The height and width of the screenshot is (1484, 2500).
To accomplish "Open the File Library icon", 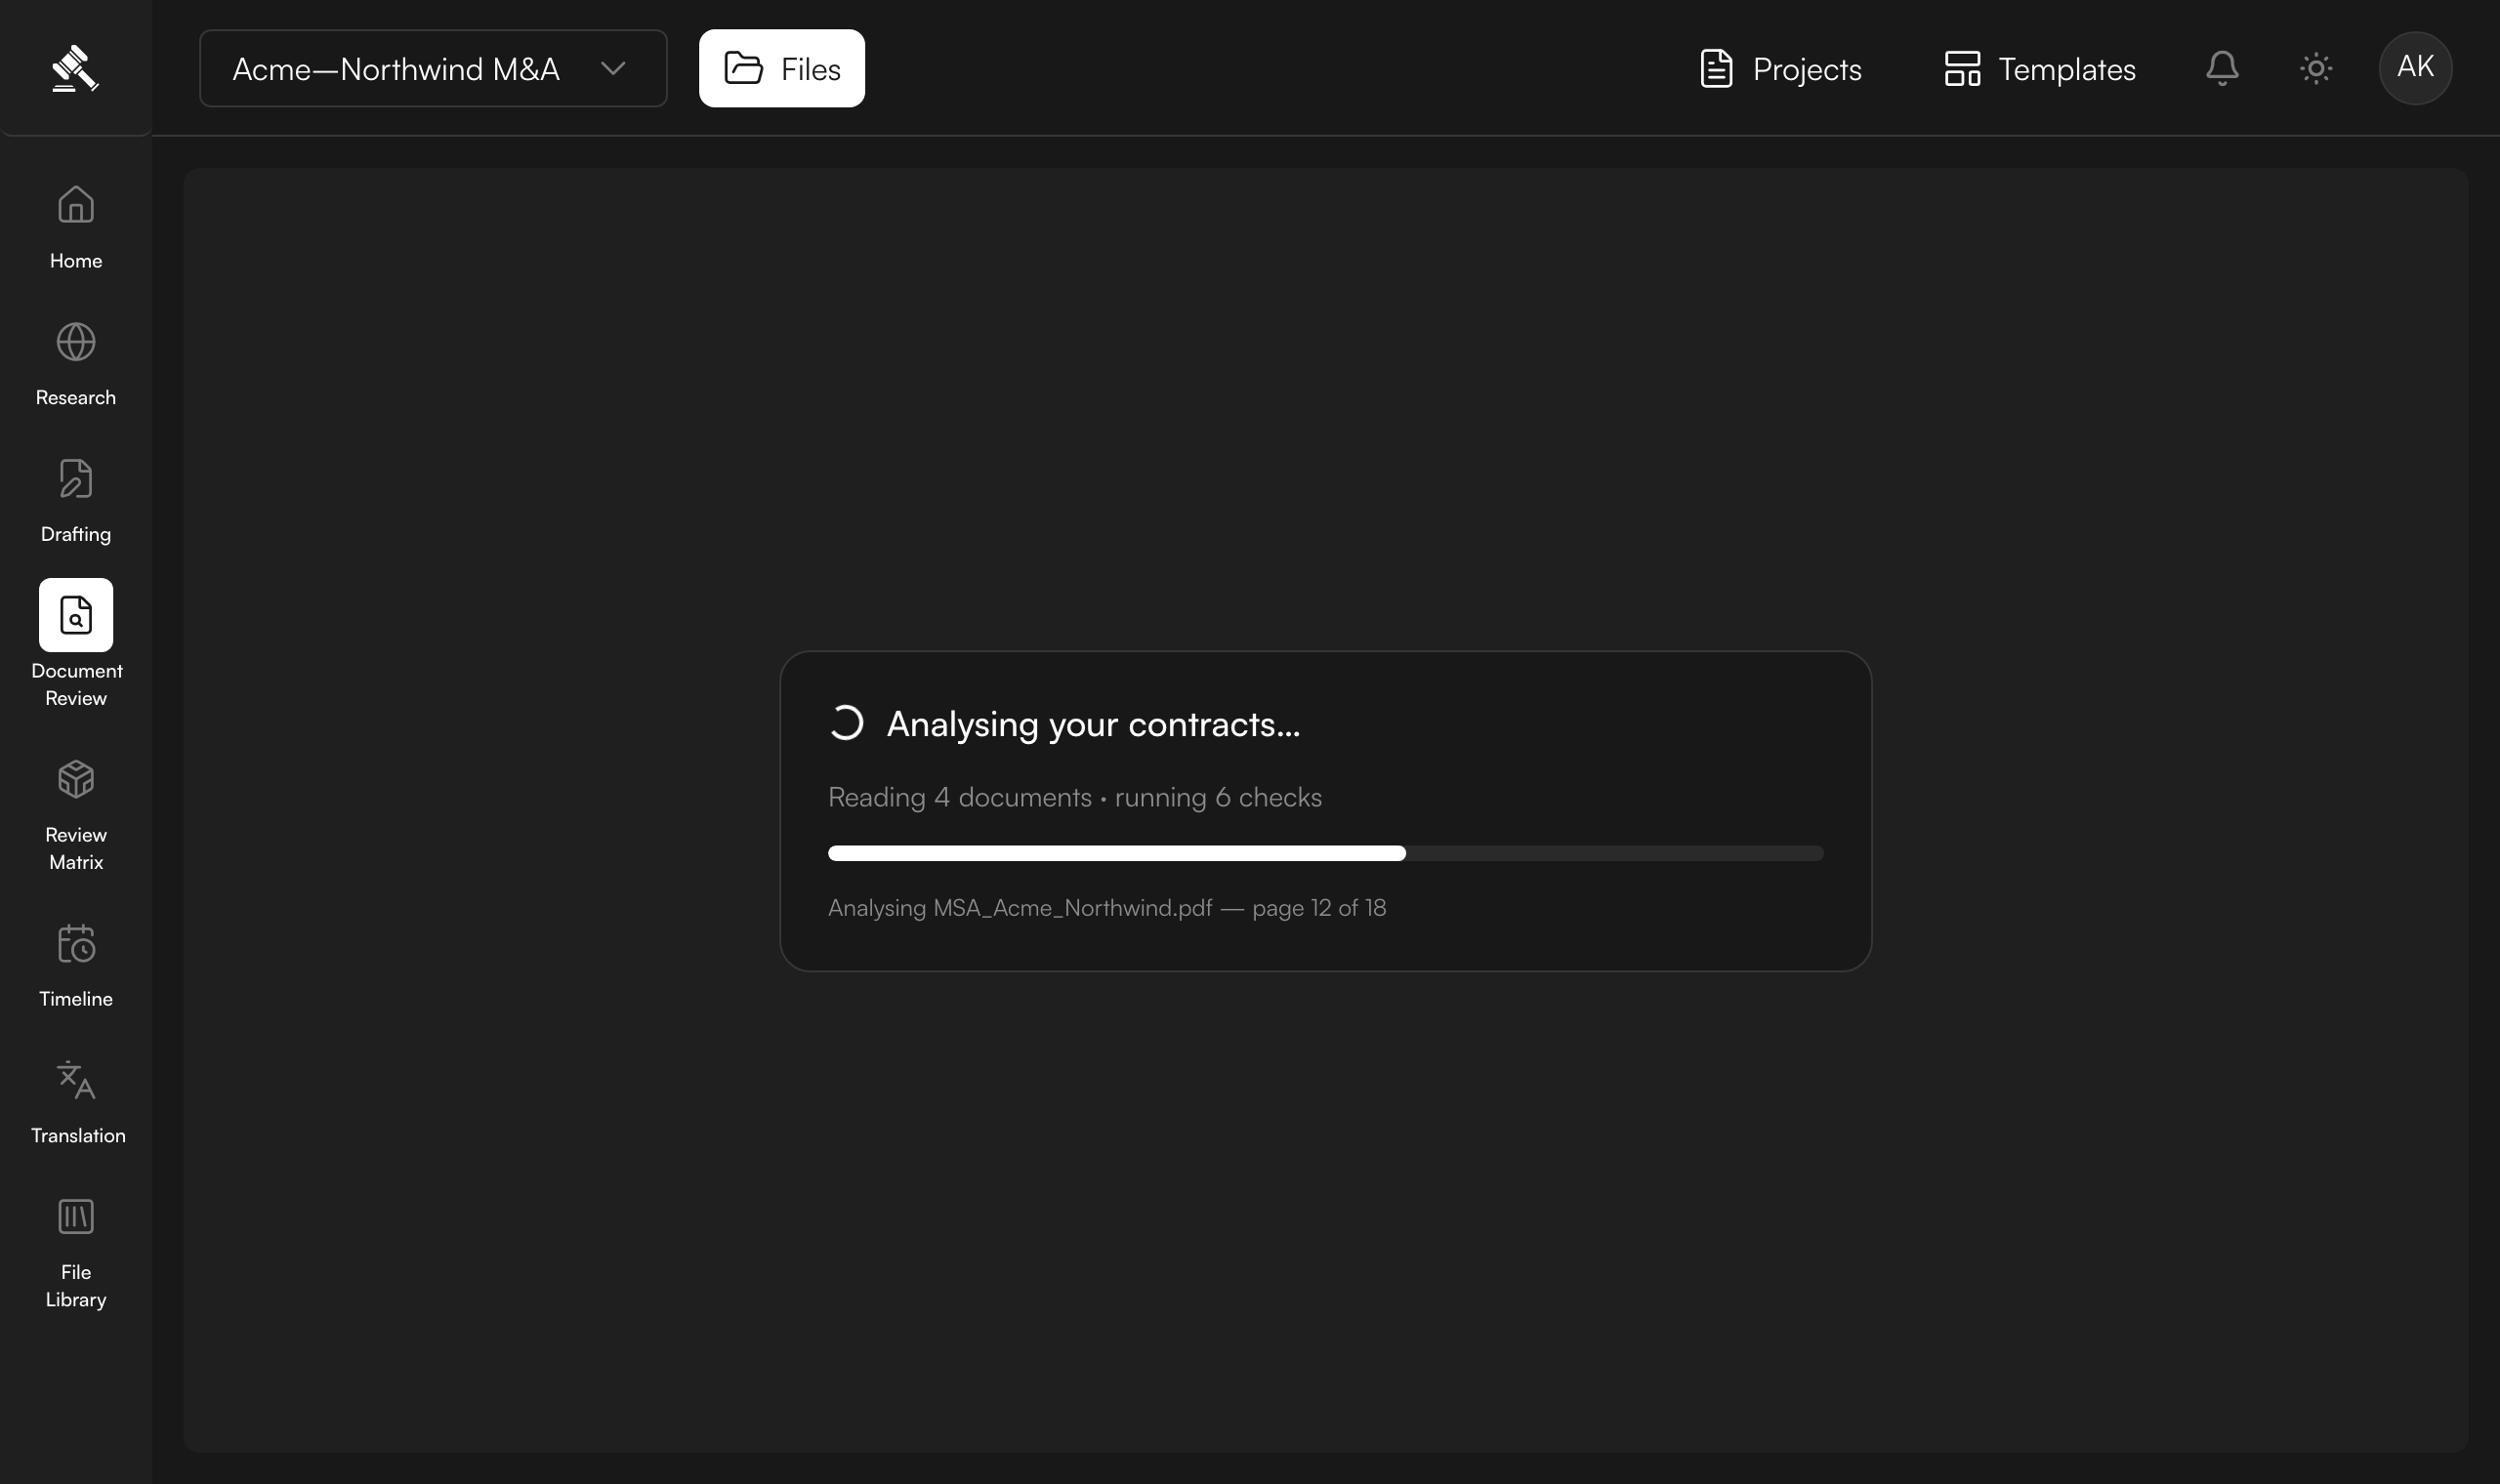I will tap(76, 1217).
